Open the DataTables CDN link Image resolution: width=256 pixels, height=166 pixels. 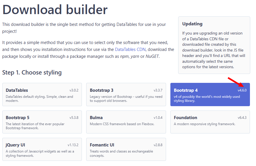(130, 49)
